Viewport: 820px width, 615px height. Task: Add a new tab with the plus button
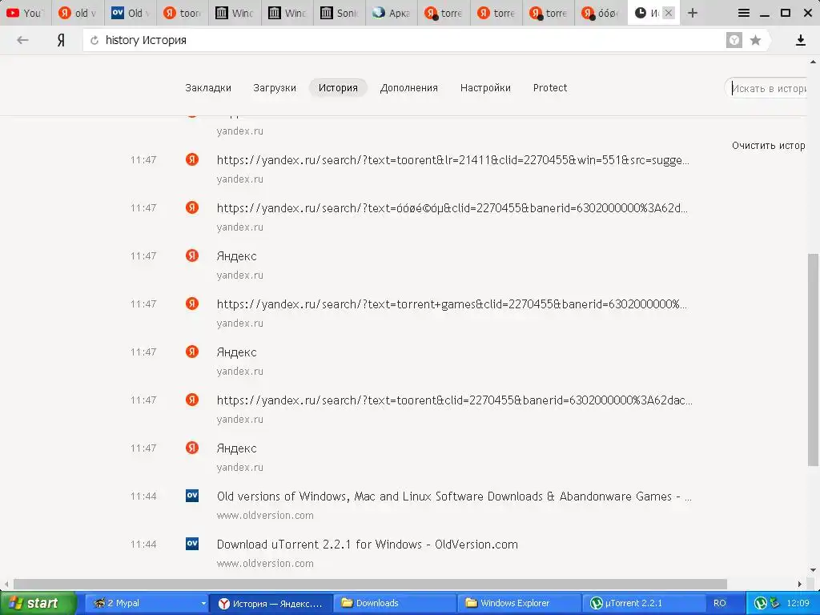pos(693,13)
